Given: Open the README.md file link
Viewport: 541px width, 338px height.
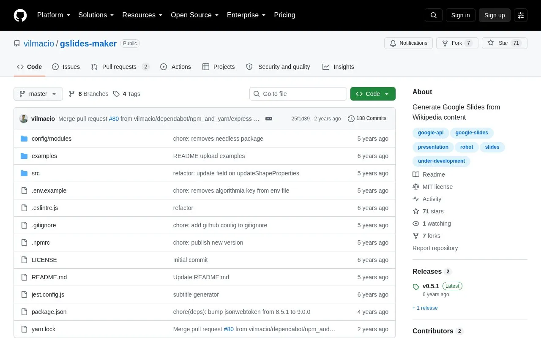Looking at the screenshot, I should tap(49, 277).
